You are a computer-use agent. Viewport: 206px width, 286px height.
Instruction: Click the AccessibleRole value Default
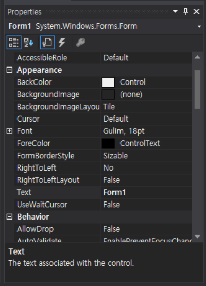(116, 58)
